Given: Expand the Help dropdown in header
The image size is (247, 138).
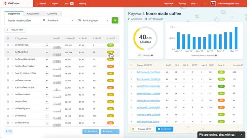Looking at the screenshot, I should [x=195, y=3].
